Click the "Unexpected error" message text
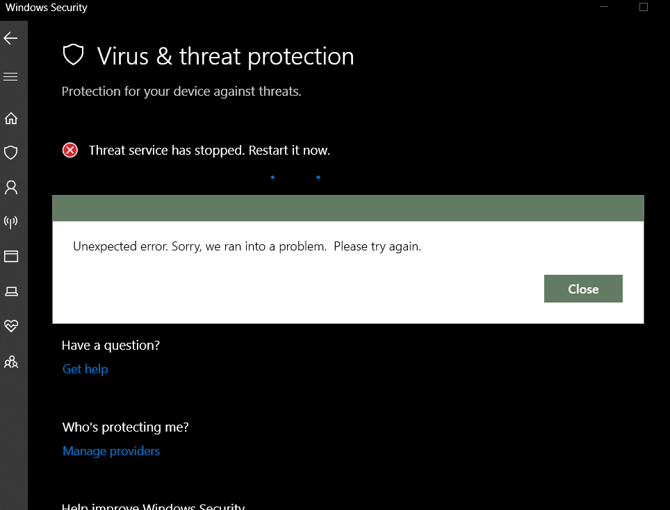 tap(247, 246)
